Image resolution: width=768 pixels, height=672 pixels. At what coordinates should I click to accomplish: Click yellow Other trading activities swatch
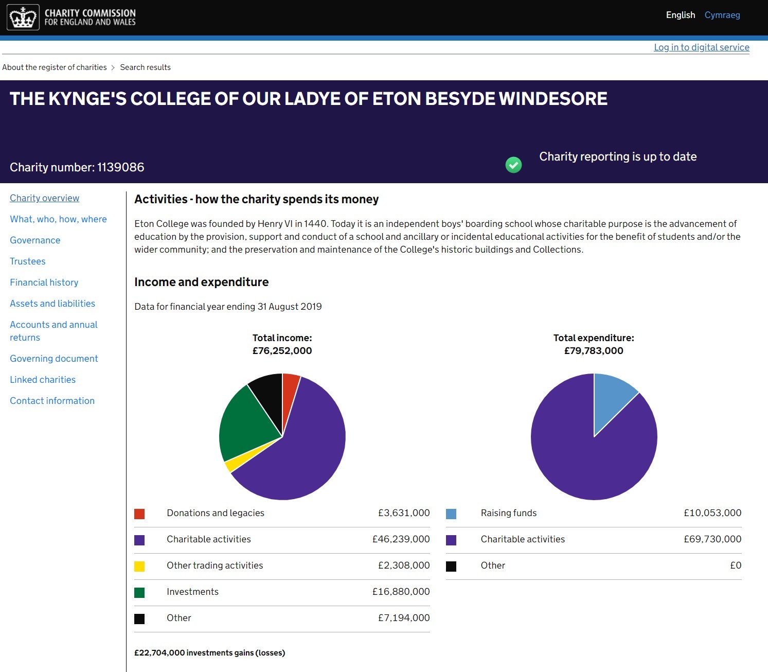[139, 567]
